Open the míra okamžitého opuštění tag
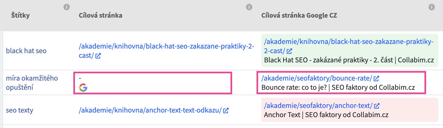This screenshot has height=128, width=443. [32, 83]
